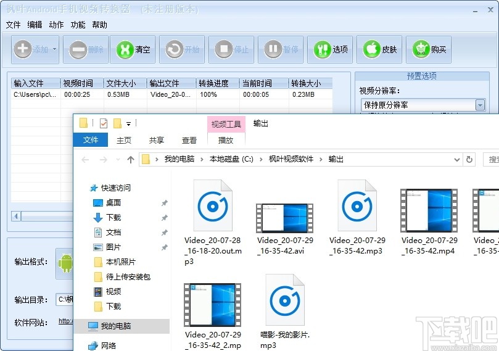
Task: Expand the chevron after 枫叶视频软件 breadcrumb
Action: pyautogui.click(x=321, y=159)
